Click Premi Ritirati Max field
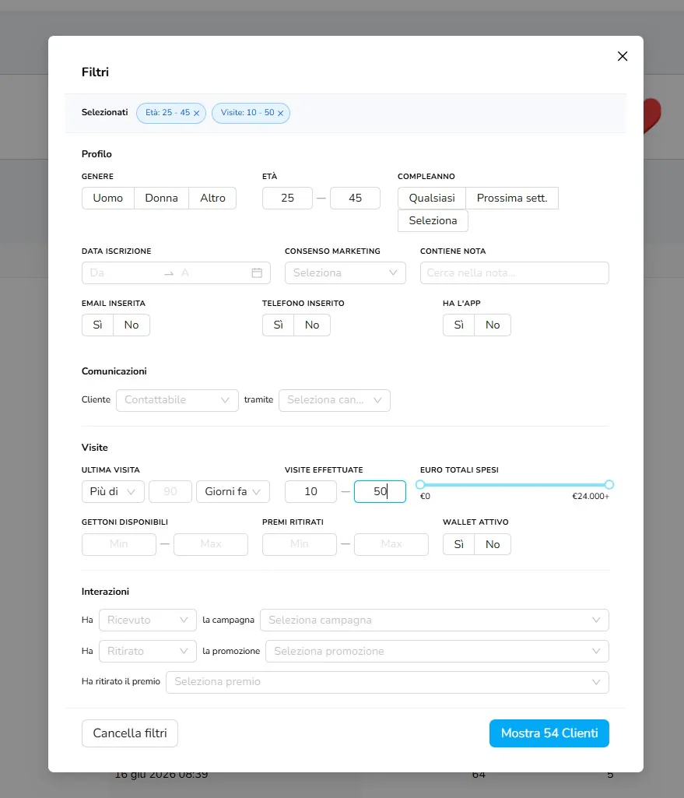Viewport: 684px width, 798px height. [391, 544]
